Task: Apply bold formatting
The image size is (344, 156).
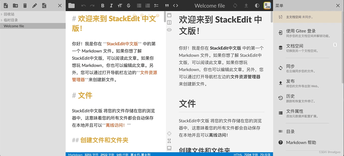Action: click(x=103, y=6)
